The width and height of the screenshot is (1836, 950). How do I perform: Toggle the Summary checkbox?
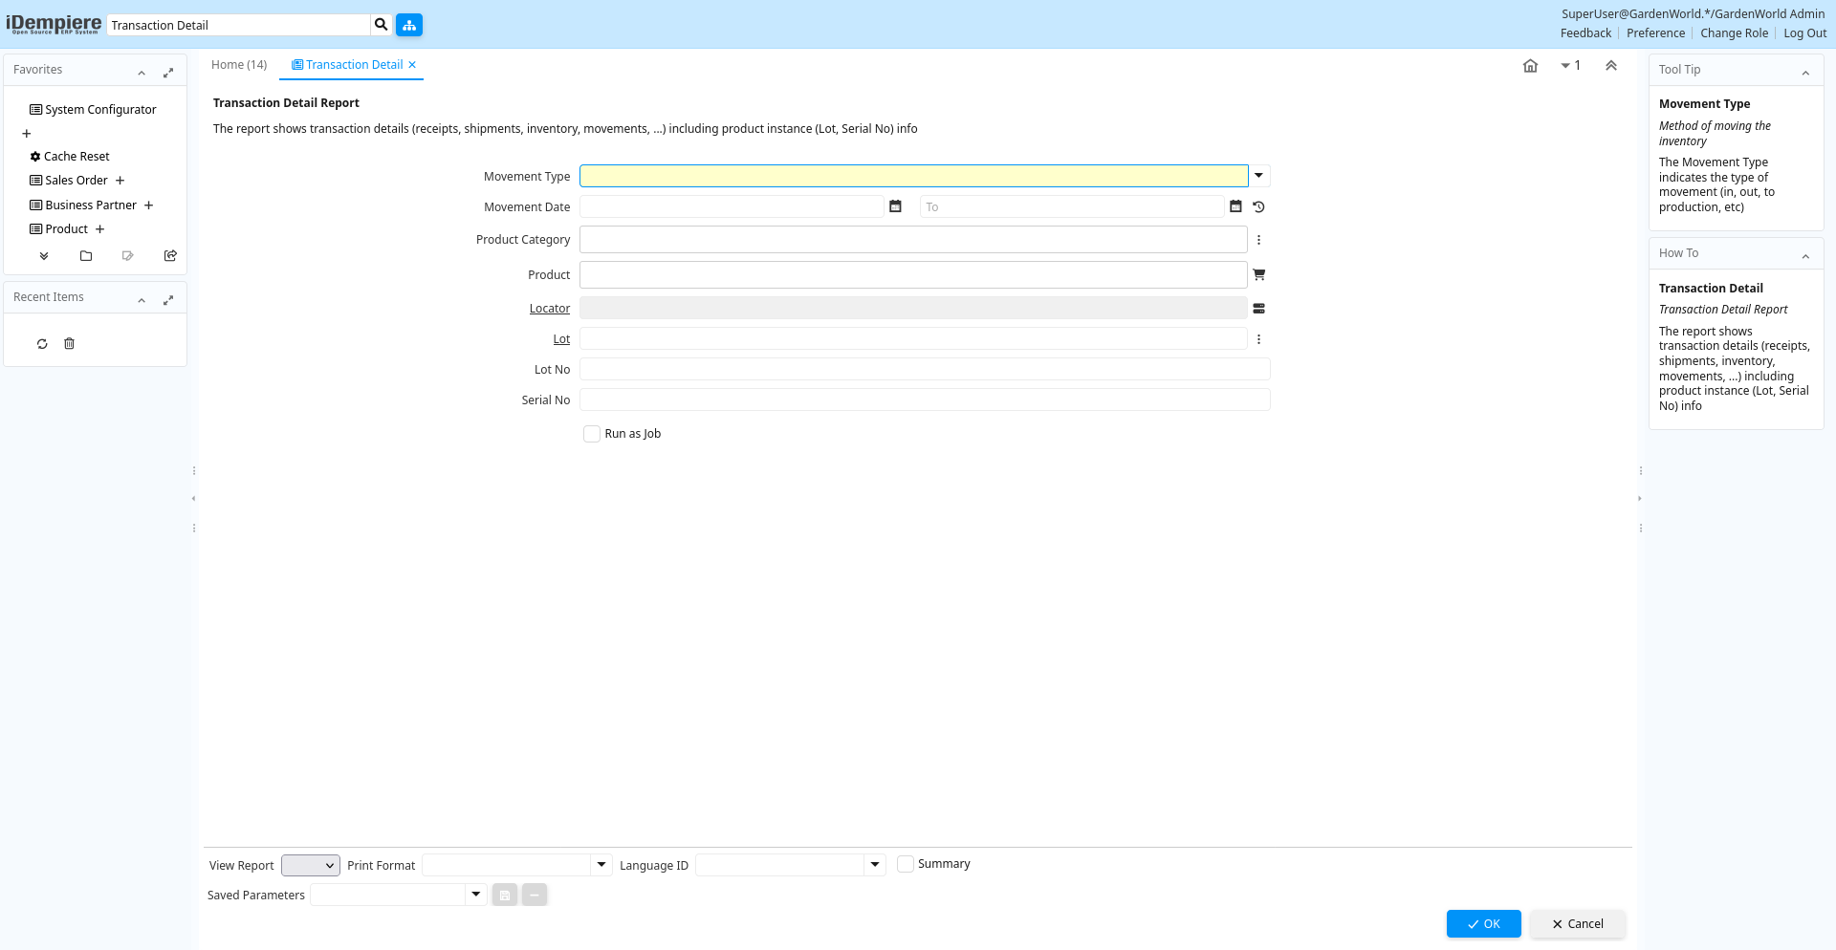[x=906, y=864]
